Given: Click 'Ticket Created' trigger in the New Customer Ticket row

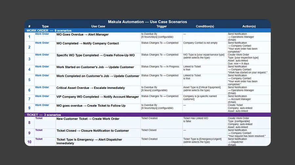Looking at the screenshot, I should (x=149, y=118).
